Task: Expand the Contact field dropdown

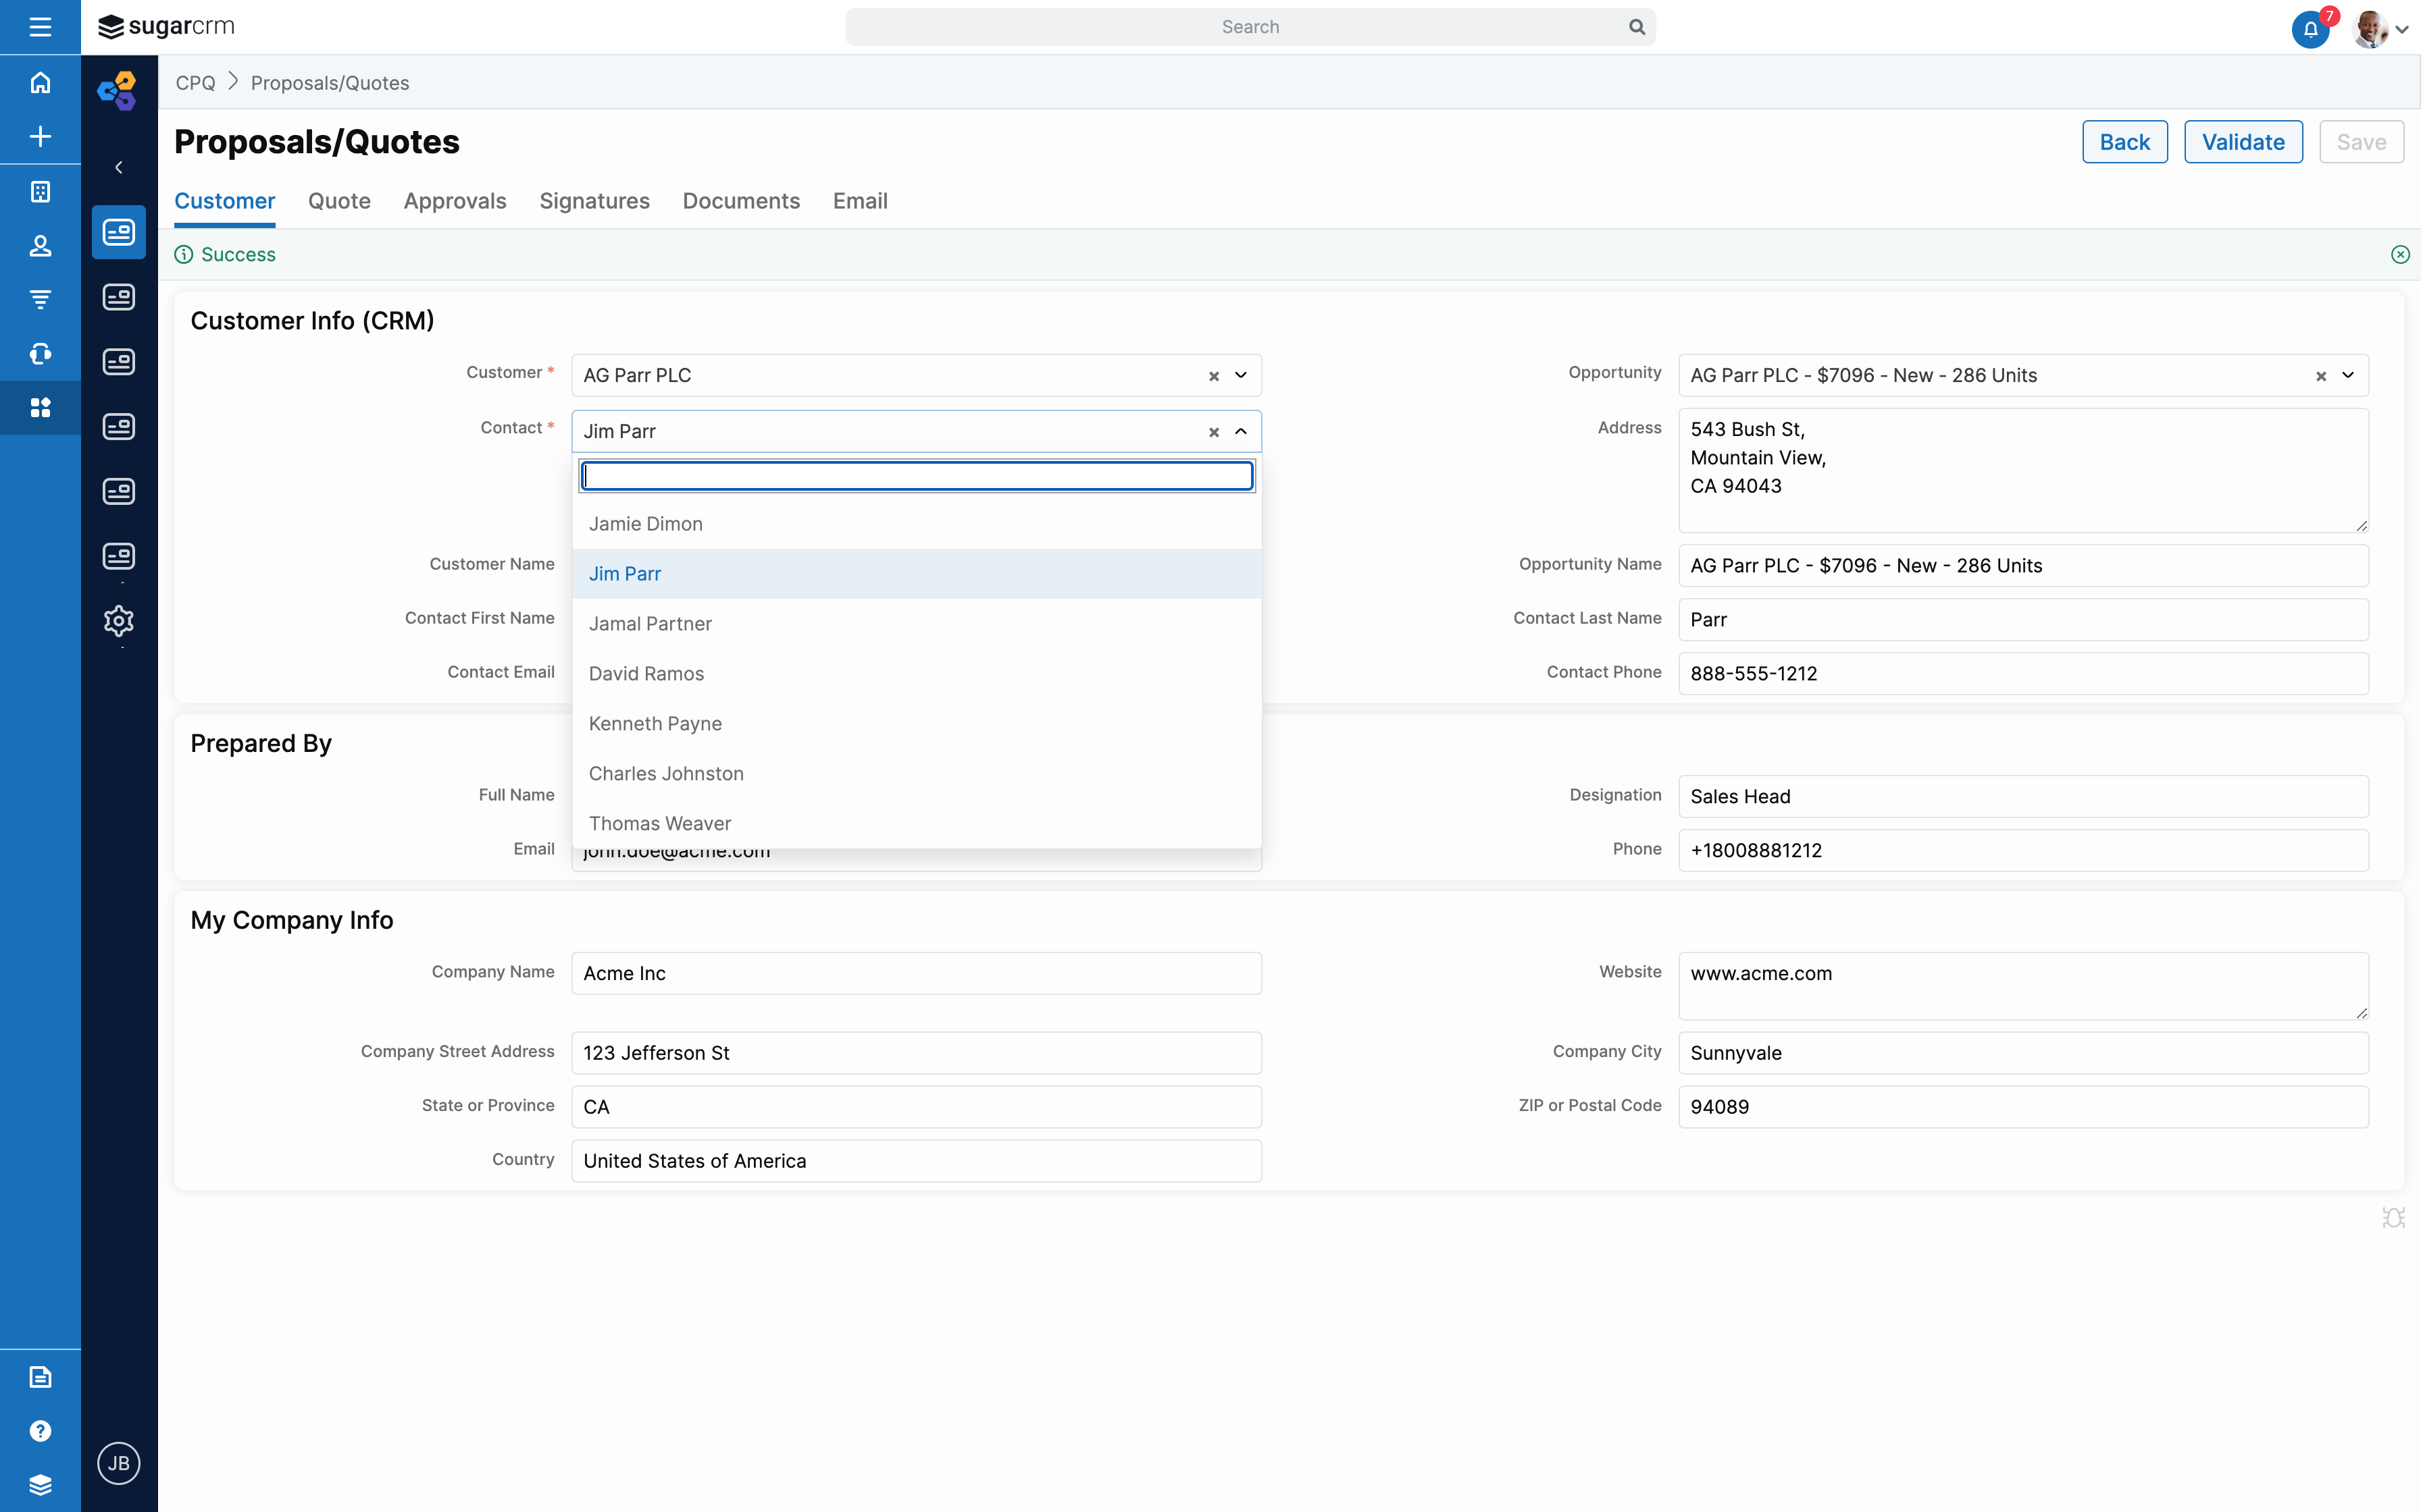Action: pos(1241,430)
